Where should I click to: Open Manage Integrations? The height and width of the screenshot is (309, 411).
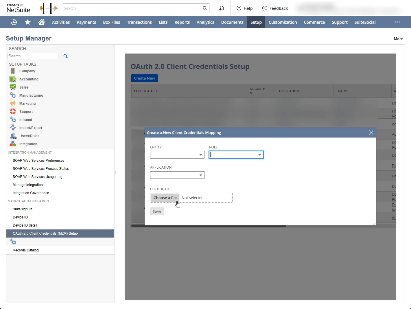pos(29,185)
